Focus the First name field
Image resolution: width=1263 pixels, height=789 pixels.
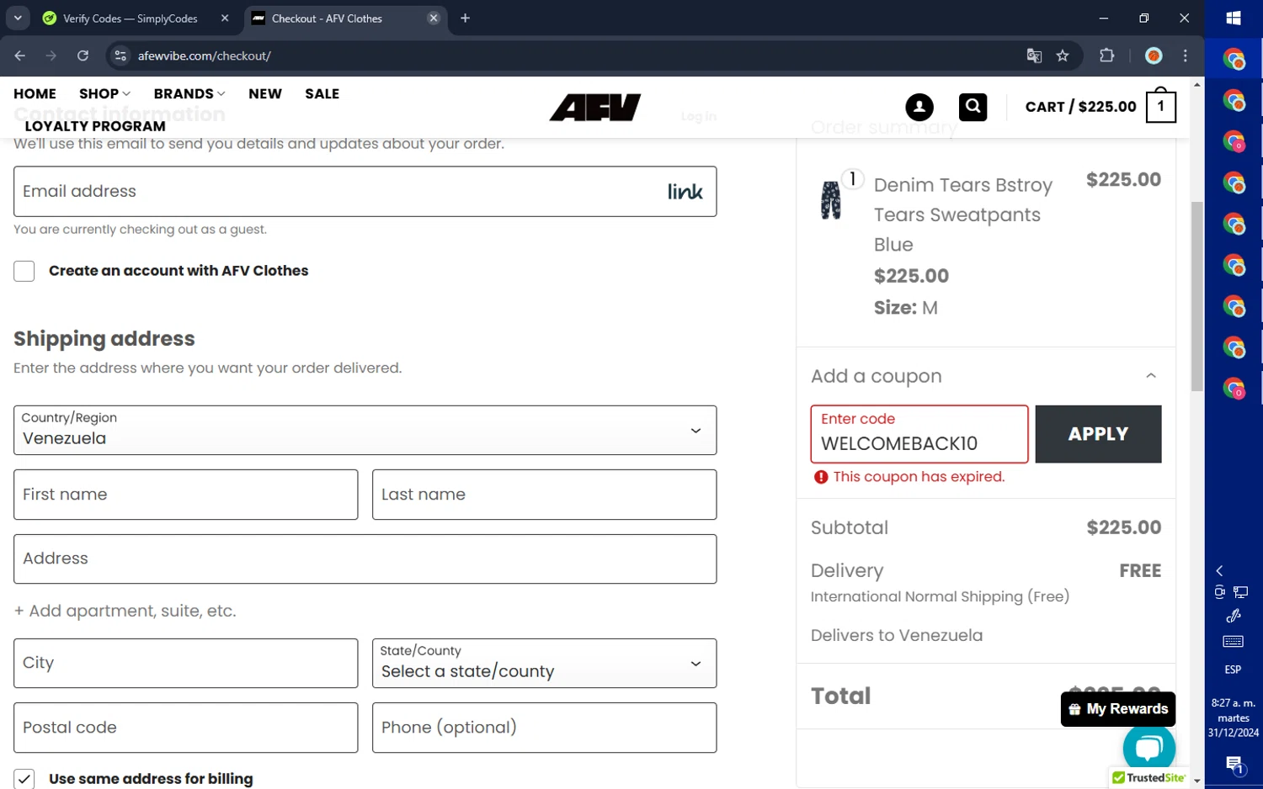pyautogui.click(x=185, y=495)
